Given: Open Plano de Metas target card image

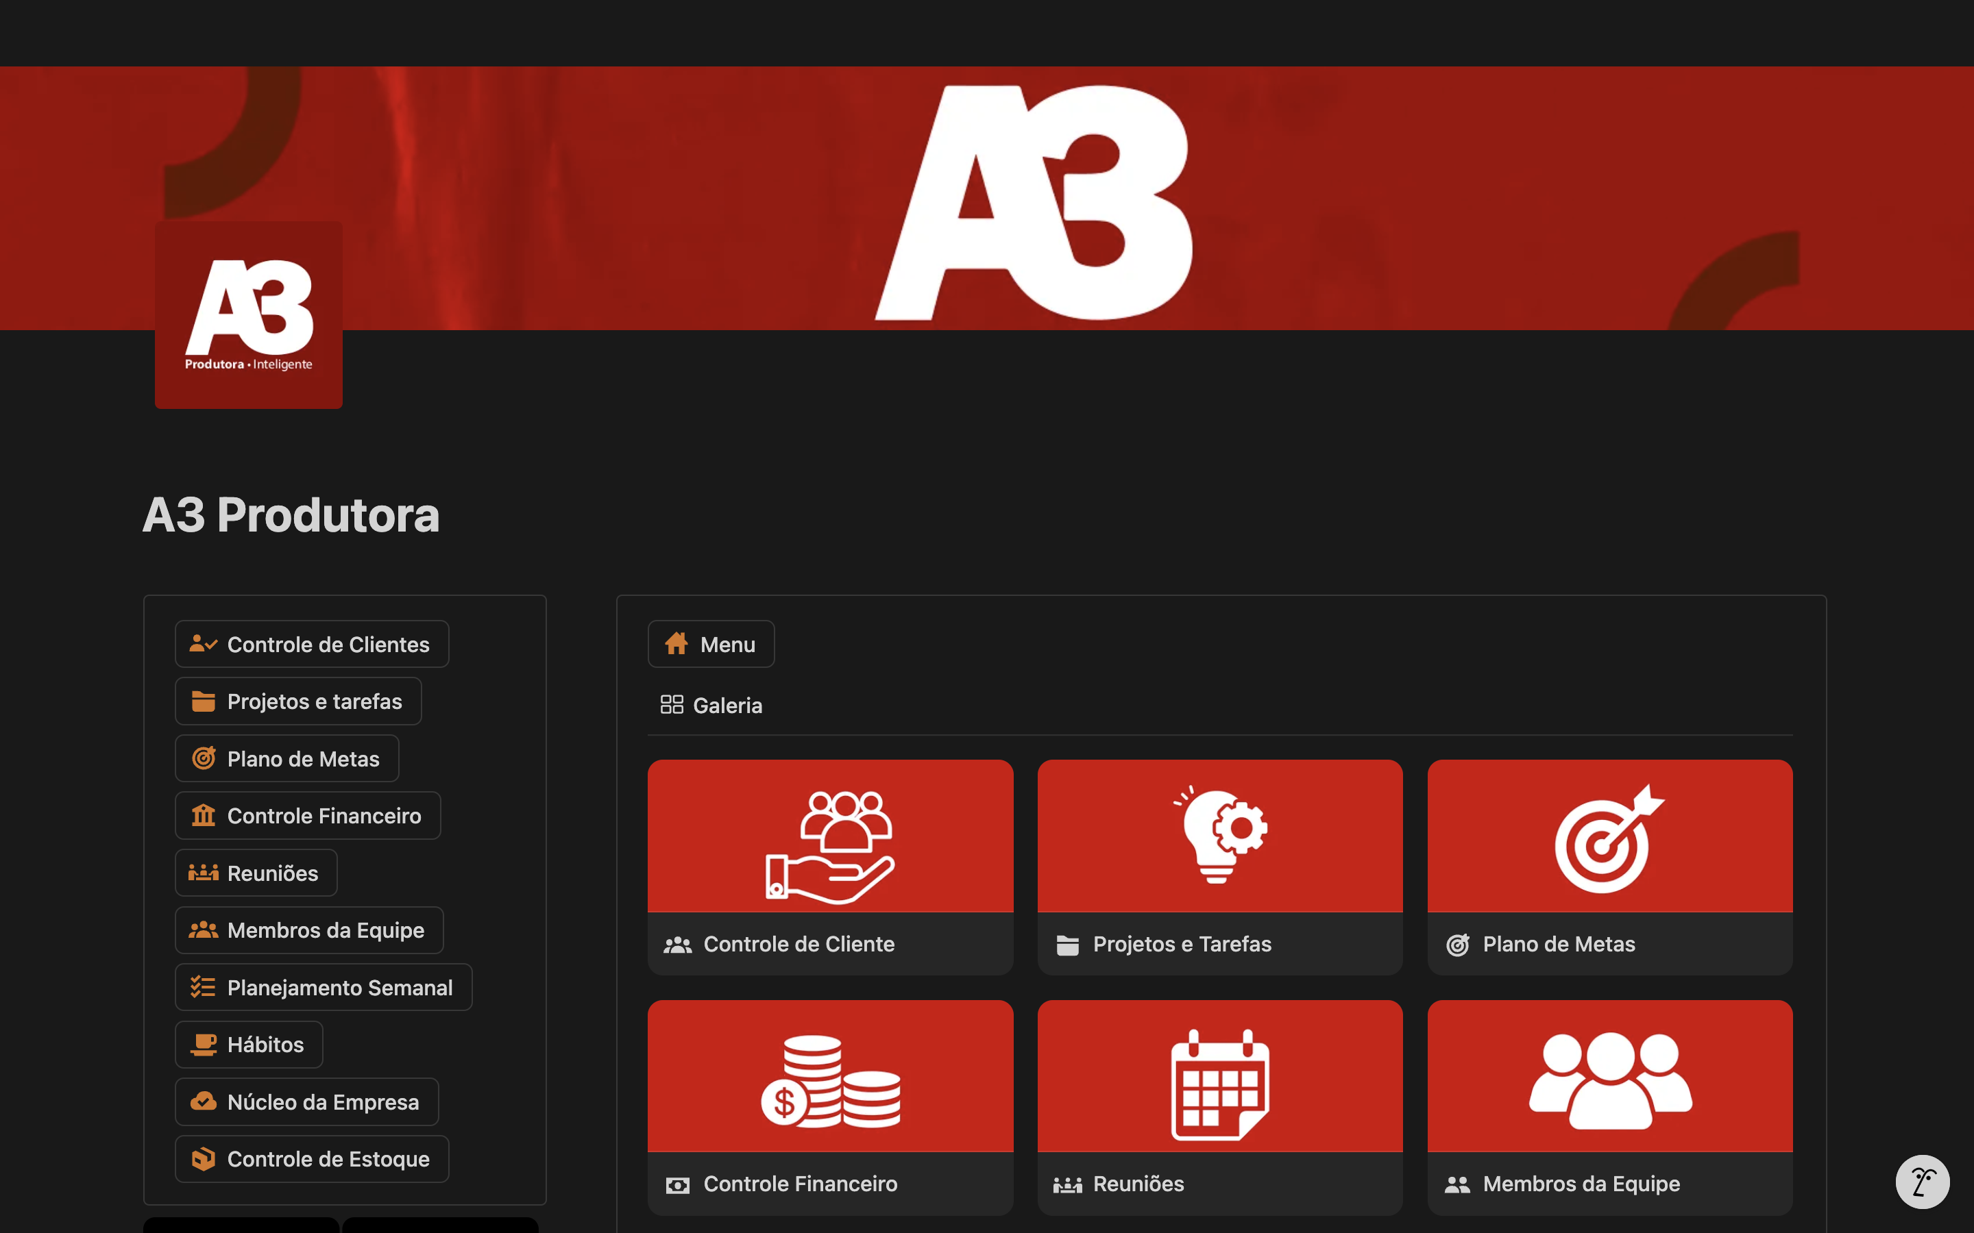Looking at the screenshot, I should pyautogui.click(x=1609, y=836).
